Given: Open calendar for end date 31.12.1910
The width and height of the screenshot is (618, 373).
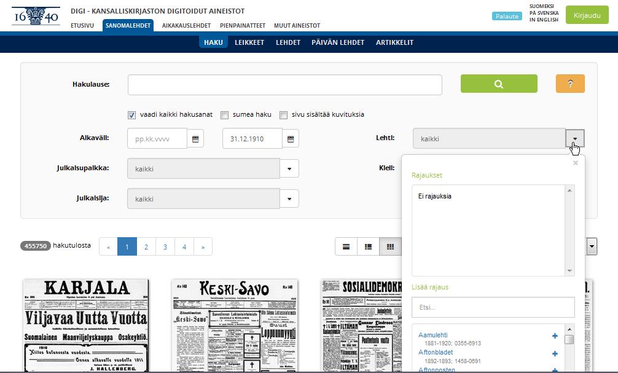Looking at the screenshot, I should point(291,139).
